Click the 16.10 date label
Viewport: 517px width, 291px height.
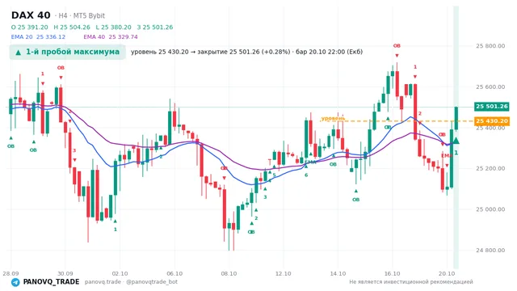coord(392,274)
